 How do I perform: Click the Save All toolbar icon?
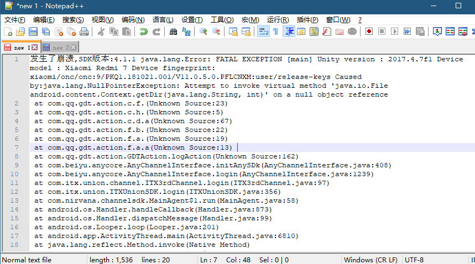click(x=46, y=31)
